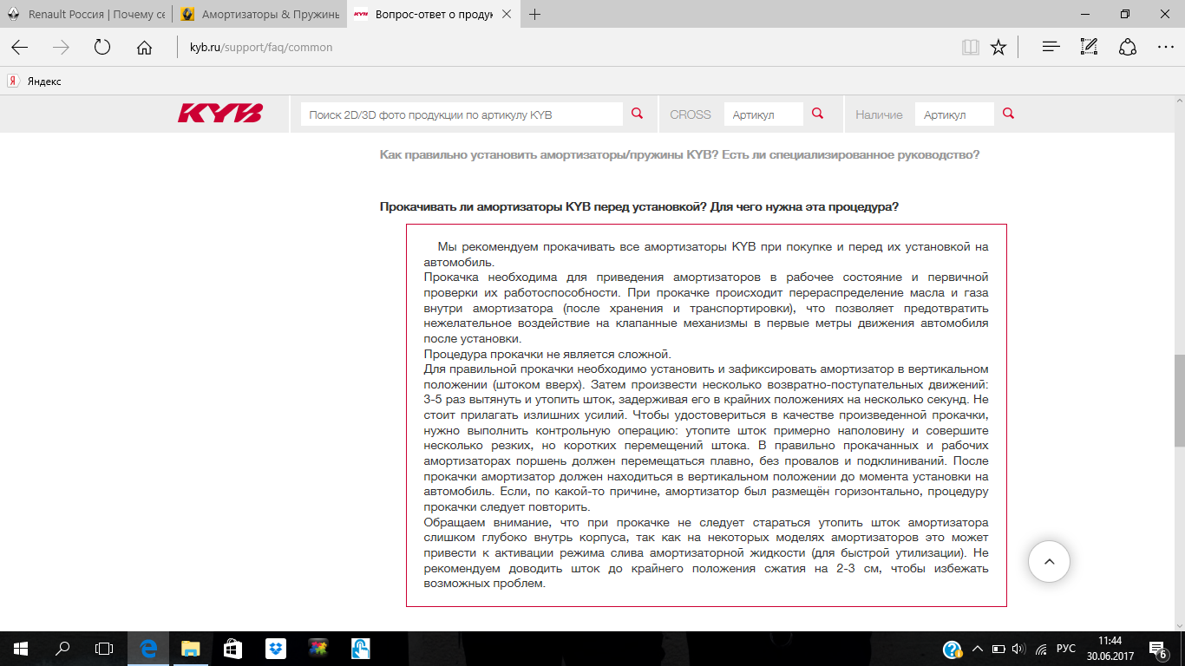Open Windows Store from taskbar
This screenshot has width=1185, height=666.
(233, 649)
